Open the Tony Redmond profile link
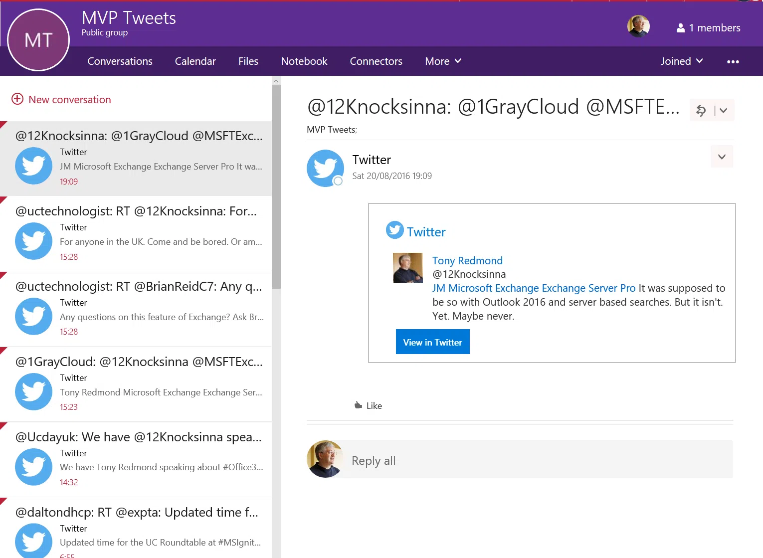 pos(467,261)
